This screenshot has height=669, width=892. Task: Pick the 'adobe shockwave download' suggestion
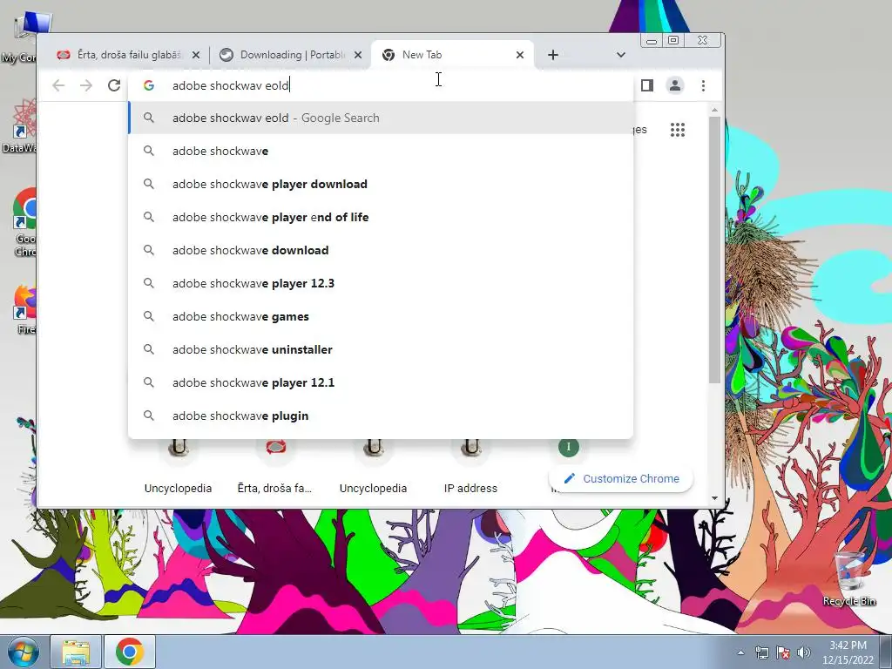coord(381,250)
